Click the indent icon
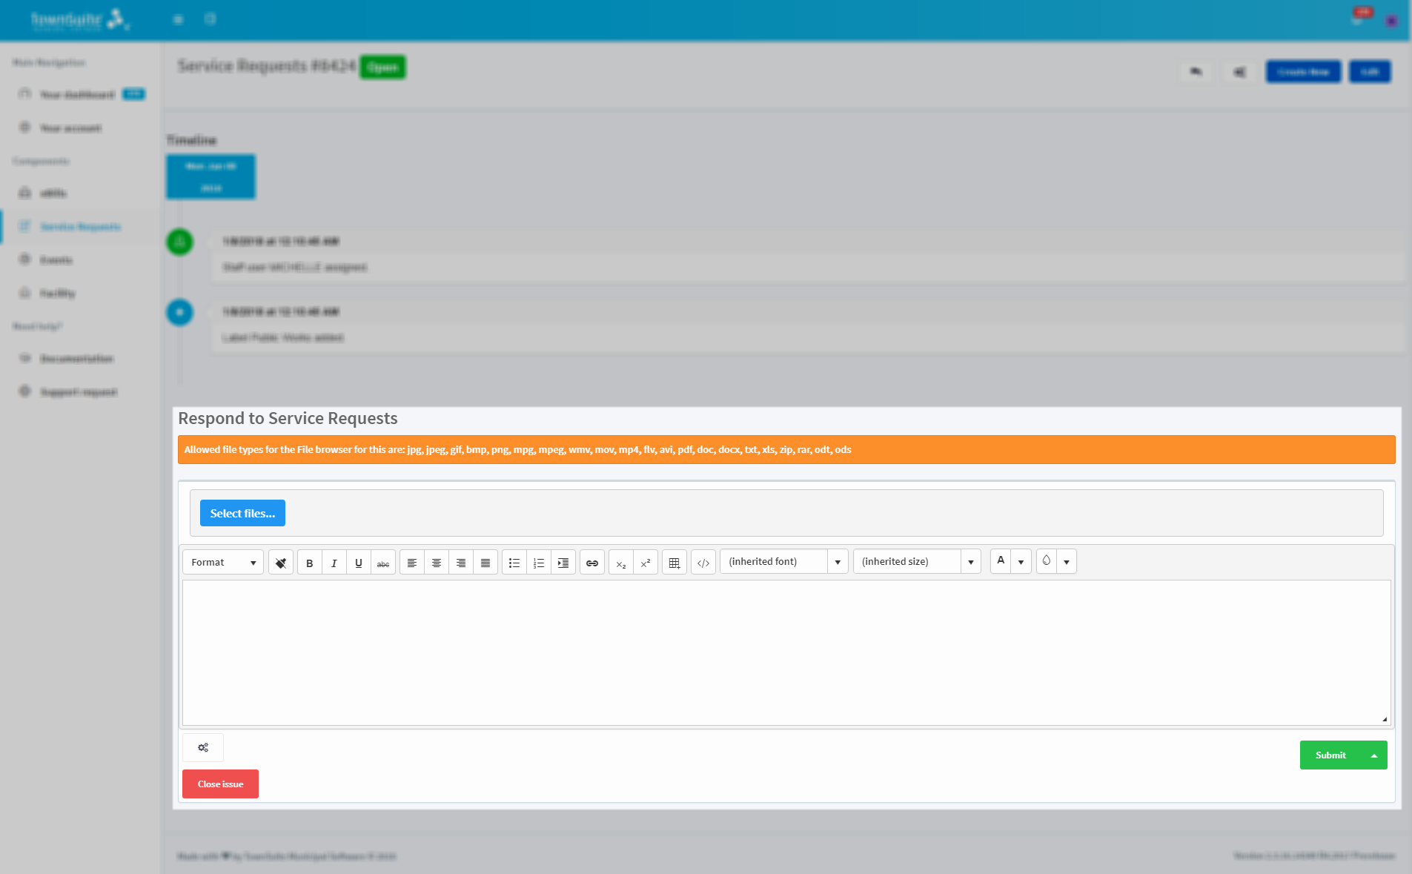 click(563, 563)
